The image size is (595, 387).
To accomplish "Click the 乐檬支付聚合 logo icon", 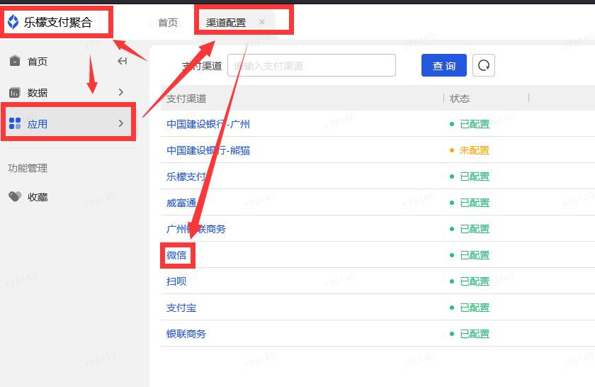I will [x=13, y=22].
